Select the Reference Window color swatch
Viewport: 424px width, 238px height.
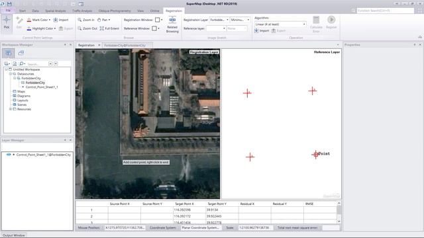point(154,28)
